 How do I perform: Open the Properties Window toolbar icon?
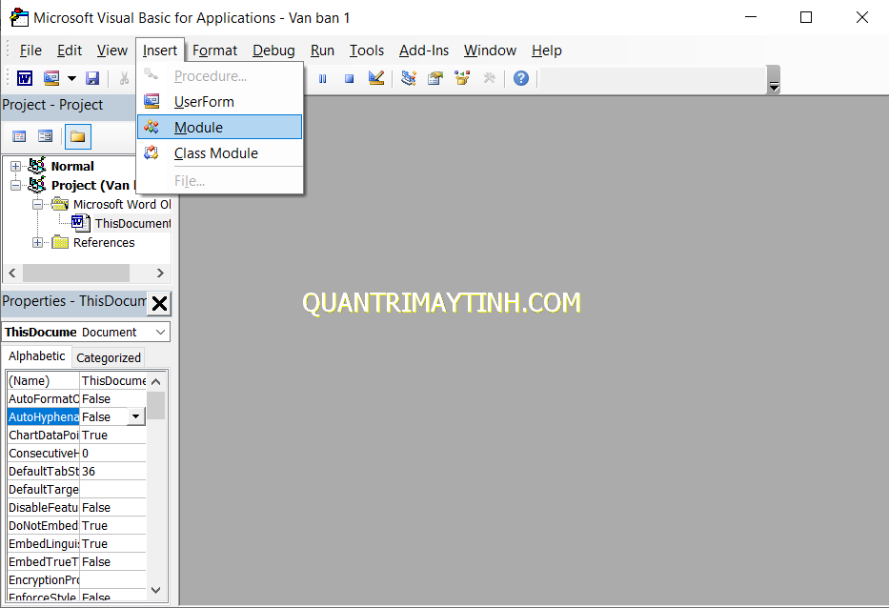(x=435, y=78)
